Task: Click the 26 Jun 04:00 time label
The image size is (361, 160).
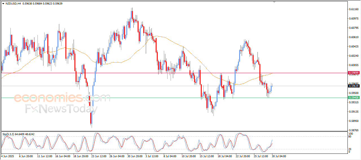Action: click(116, 156)
